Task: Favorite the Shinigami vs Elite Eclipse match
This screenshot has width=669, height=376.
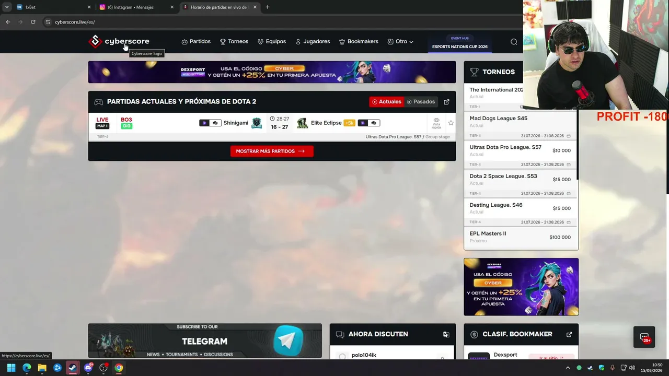Action: tap(451, 123)
